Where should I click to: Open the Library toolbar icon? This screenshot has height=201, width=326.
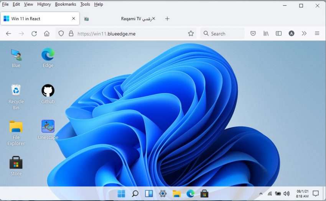266,33
